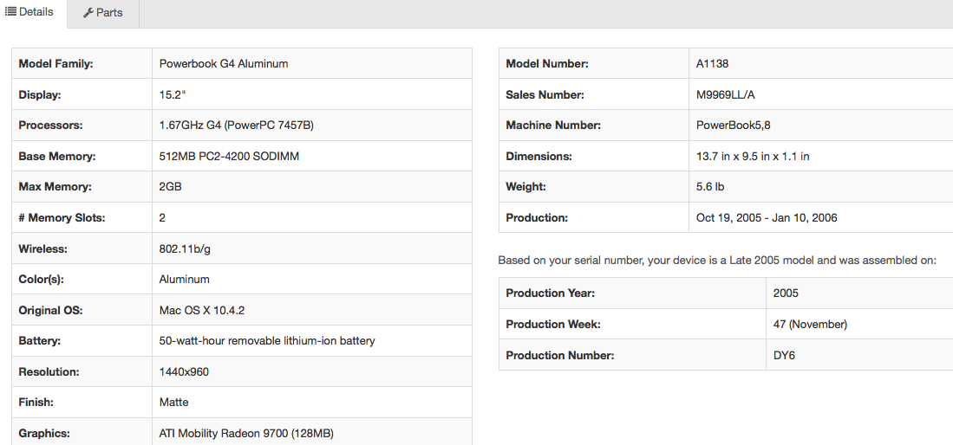Image resolution: width=953 pixels, height=445 pixels.
Task: Select the Details tab label
Action: coord(36,12)
